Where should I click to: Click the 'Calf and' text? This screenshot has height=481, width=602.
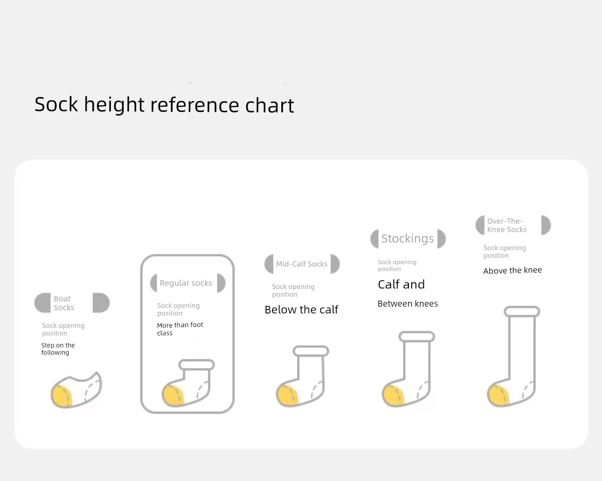[401, 284]
